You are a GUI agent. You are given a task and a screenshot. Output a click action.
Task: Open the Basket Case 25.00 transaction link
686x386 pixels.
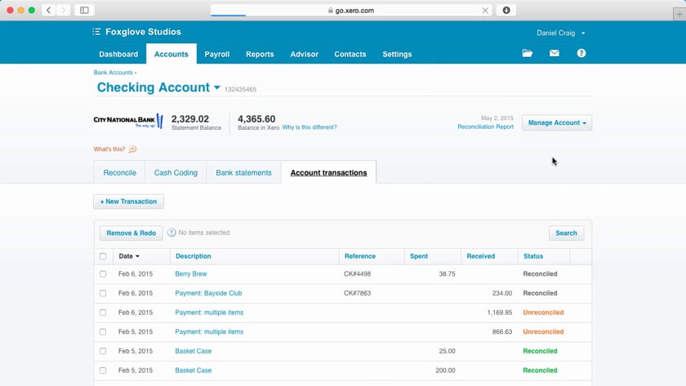[x=194, y=351]
